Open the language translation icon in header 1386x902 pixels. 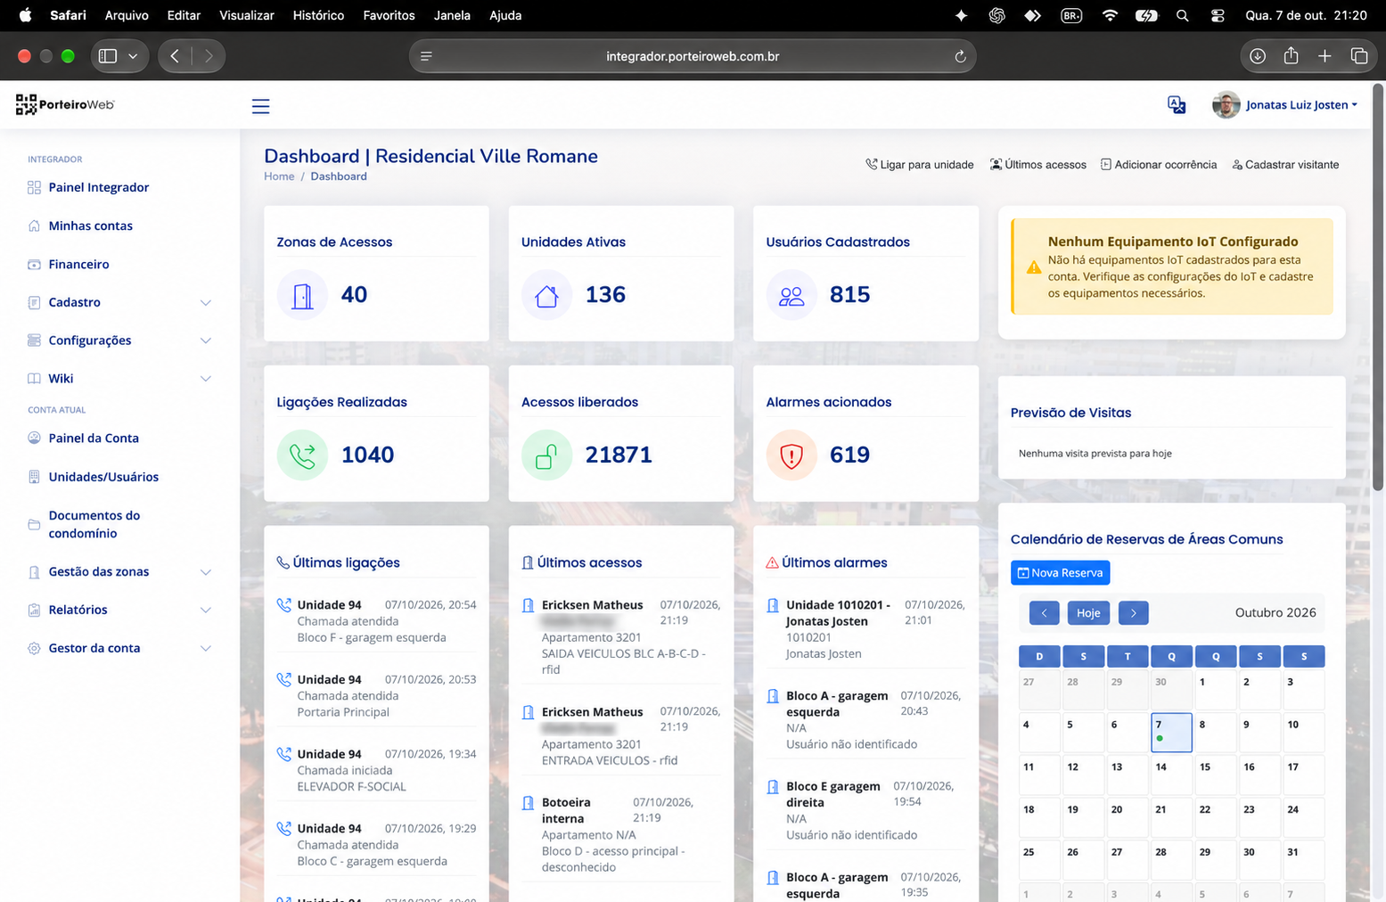point(1177,105)
